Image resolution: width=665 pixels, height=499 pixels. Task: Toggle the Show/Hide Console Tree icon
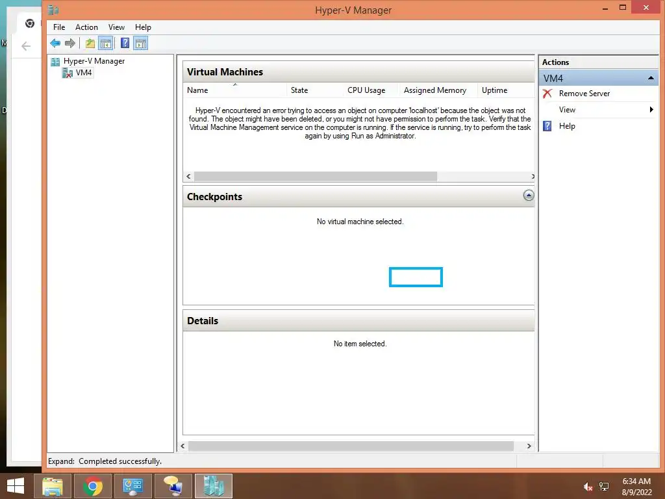coord(106,44)
